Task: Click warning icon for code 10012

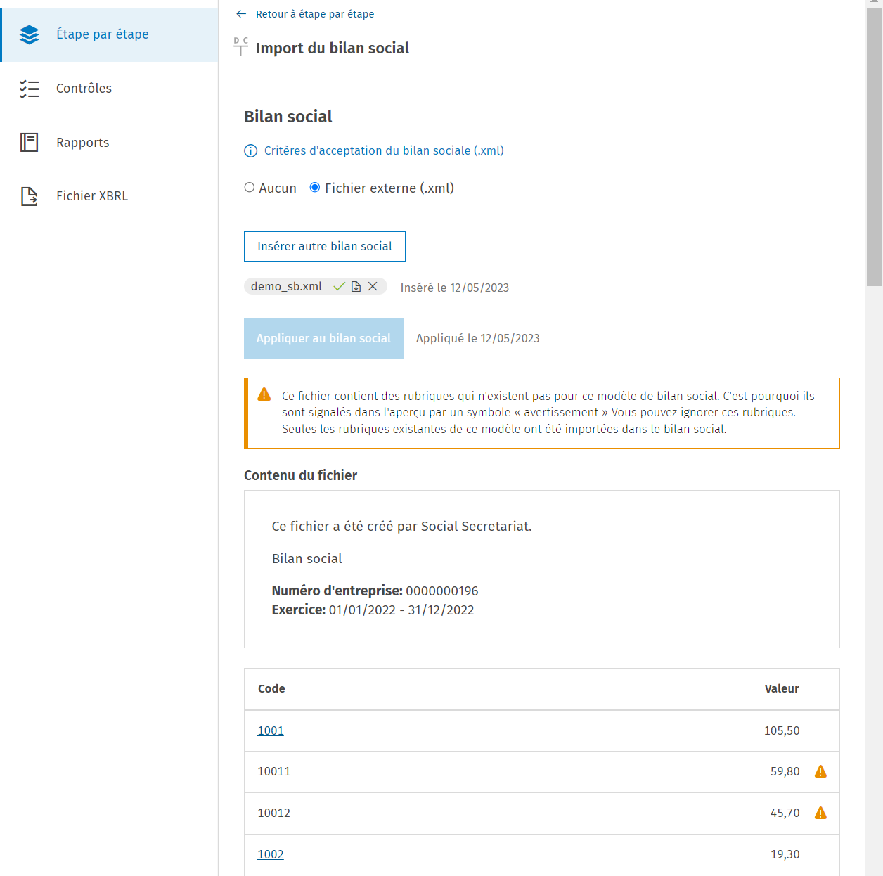Action: point(820,813)
